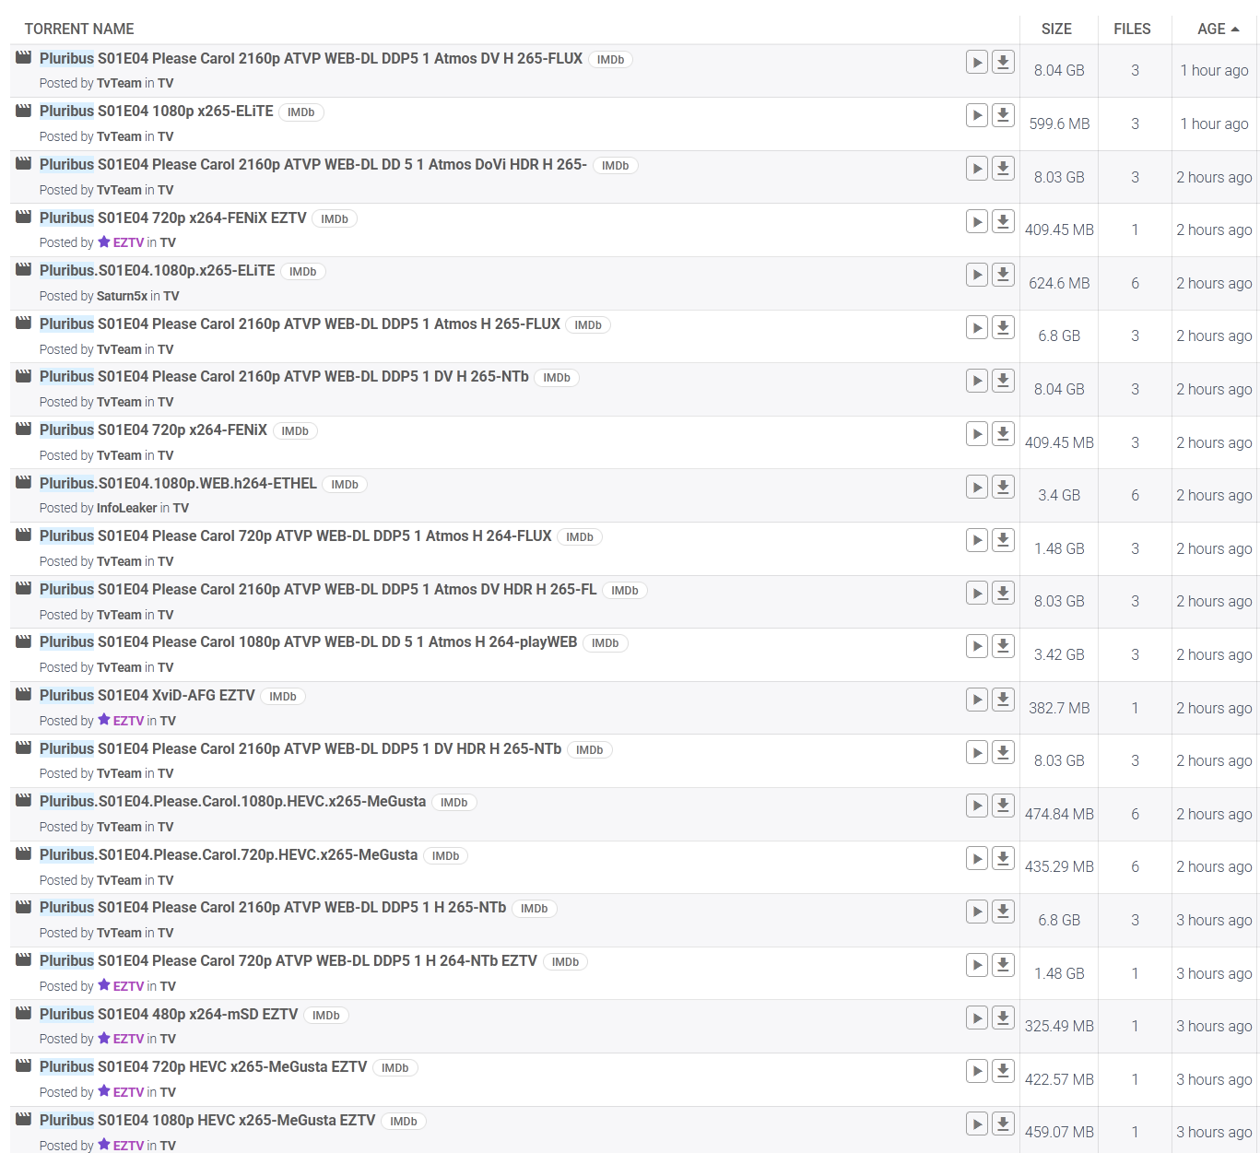Download the 1080p.WEB.h264-ETHEL torrent
Image resolution: width=1260 pixels, height=1153 pixels.
tap(1003, 487)
